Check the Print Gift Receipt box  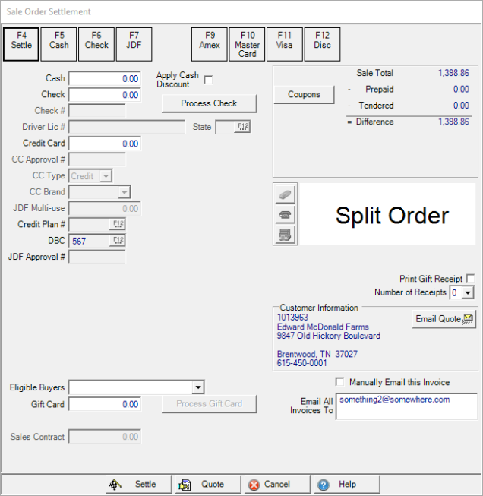click(x=471, y=279)
